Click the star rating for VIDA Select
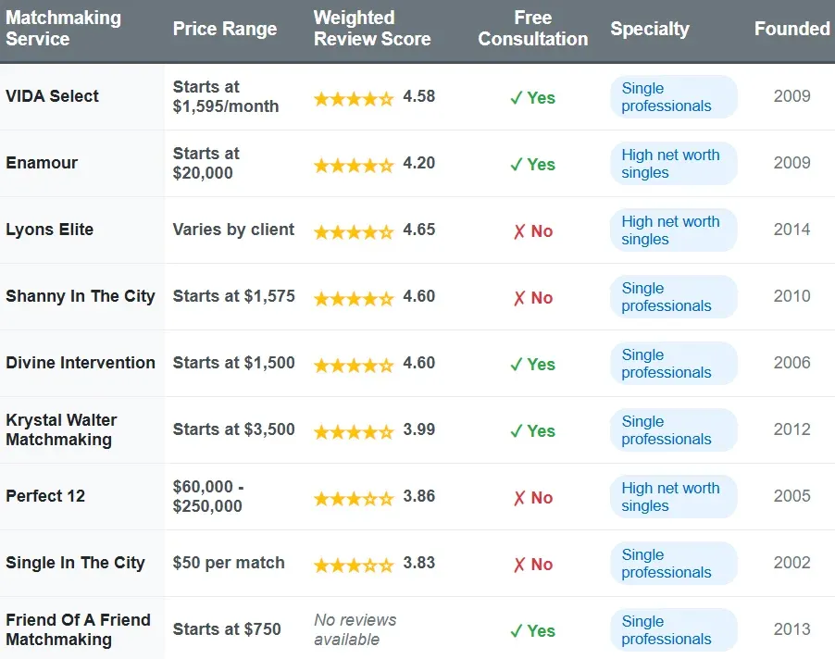 [x=353, y=97]
